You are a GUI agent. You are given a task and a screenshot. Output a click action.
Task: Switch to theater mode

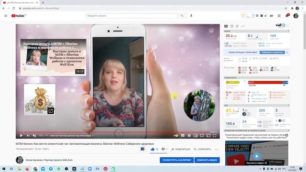[202, 136]
